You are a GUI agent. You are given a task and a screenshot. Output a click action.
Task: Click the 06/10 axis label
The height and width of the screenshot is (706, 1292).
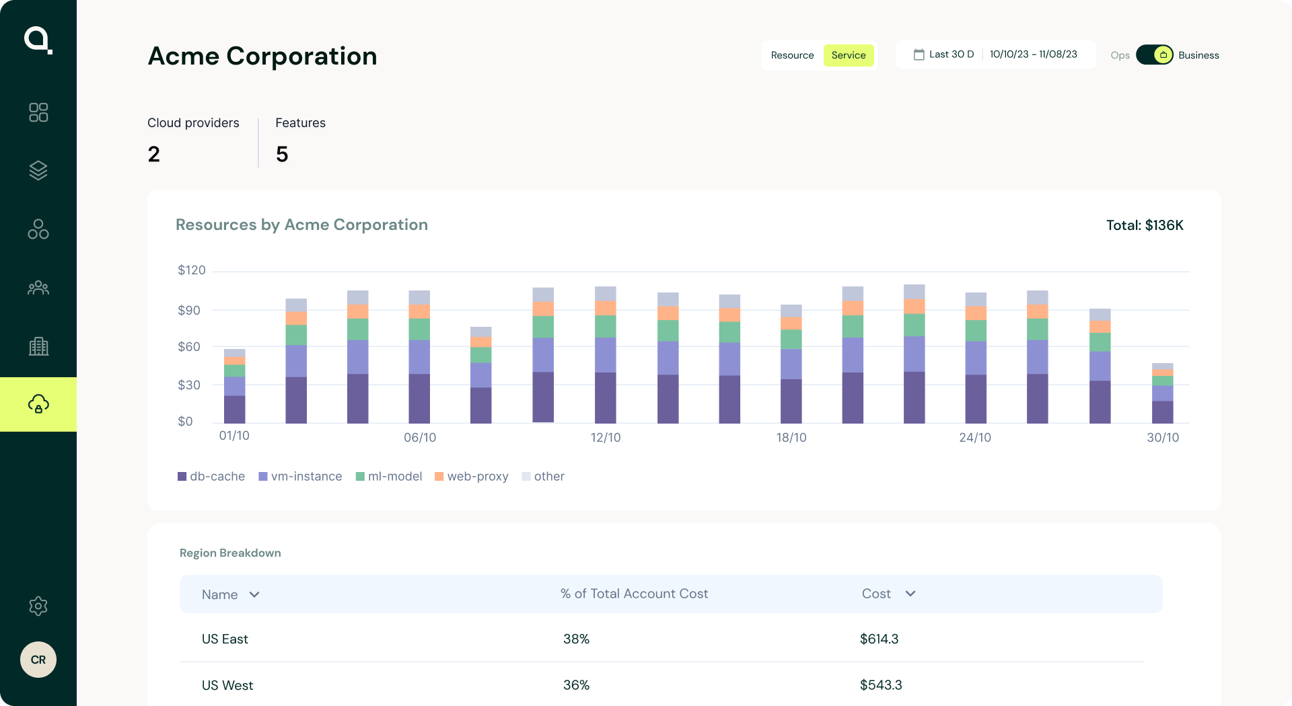coord(420,438)
